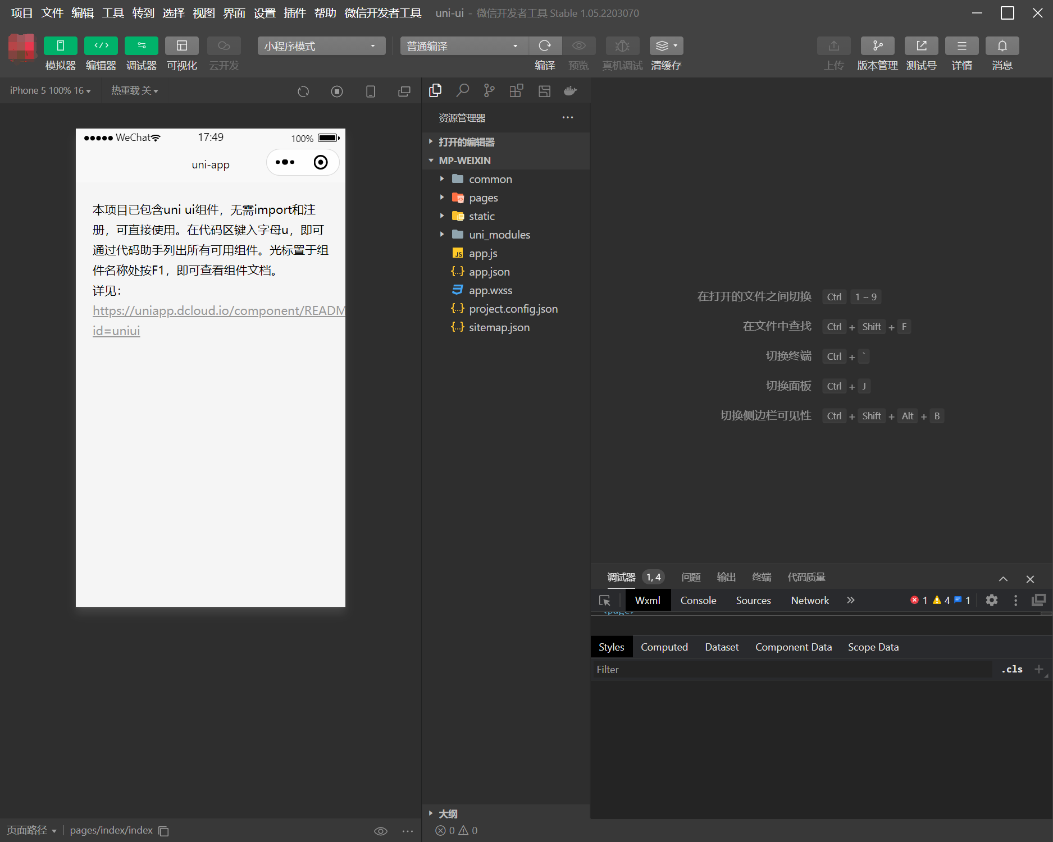Open the explorer files icon in sidebar
This screenshot has height=842, width=1053.
[x=435, y=90]
